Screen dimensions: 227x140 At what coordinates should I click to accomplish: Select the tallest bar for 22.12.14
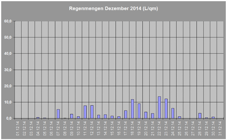pyautogui.click(x=159, y=107)
